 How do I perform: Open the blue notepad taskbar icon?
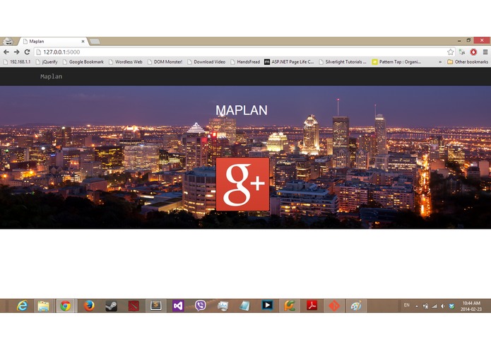[245, 305]
